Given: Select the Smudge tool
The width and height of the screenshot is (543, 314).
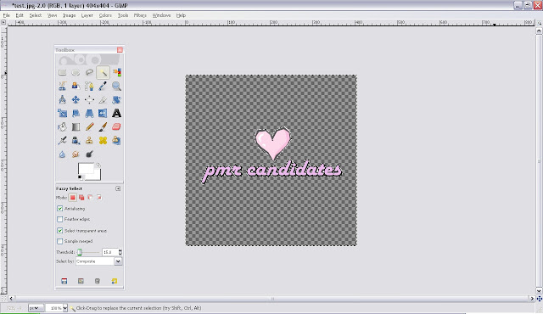Looking at the screenshot, I should click(76, 154).
